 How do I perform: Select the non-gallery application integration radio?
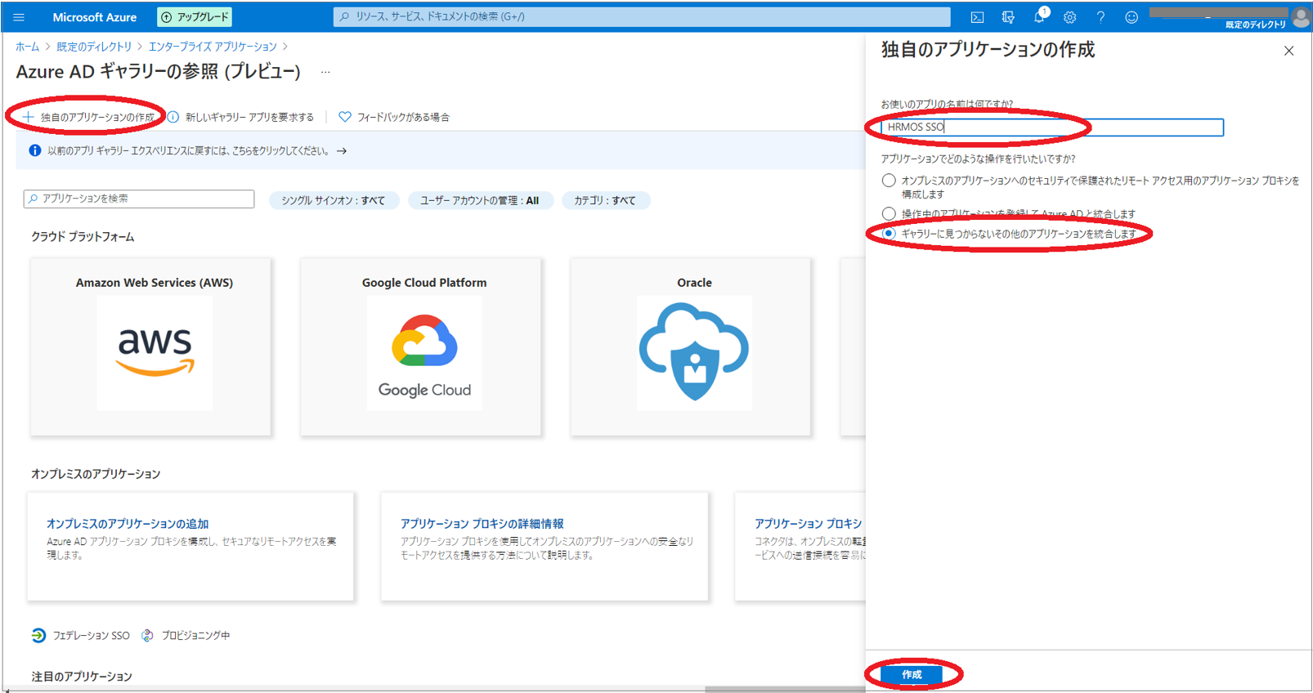pos(889,234)
